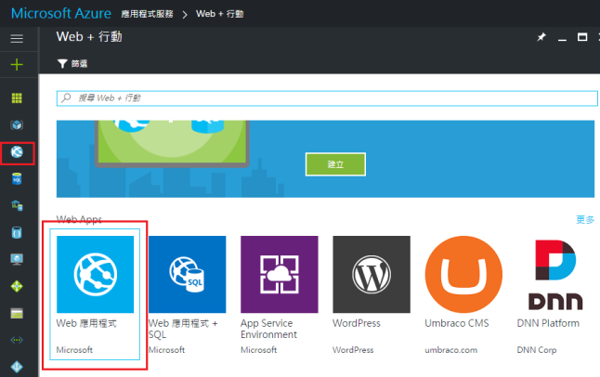Minimize the Web + 行動 blade
The width and height of the screenshot is (600, 377).
562,39
